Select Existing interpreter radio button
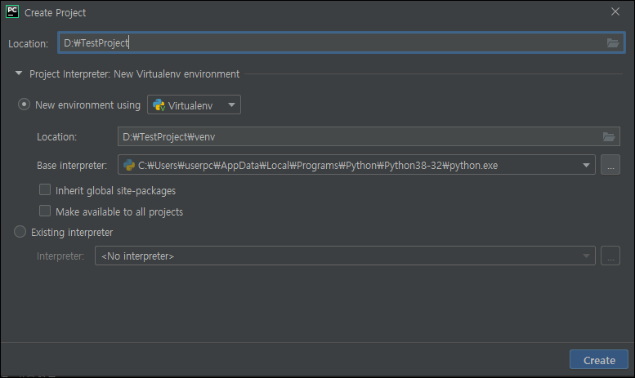Image resolution: width=635 pixels, height=378 pixels. coord(20,232)
